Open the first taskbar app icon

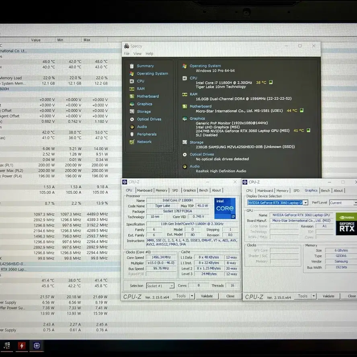(6, 346)
